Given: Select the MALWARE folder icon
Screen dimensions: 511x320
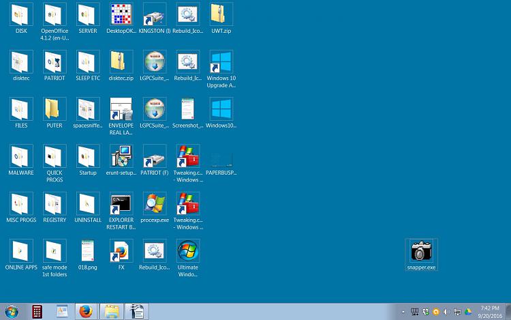Looking at the screenshot, I should (21, 156).
